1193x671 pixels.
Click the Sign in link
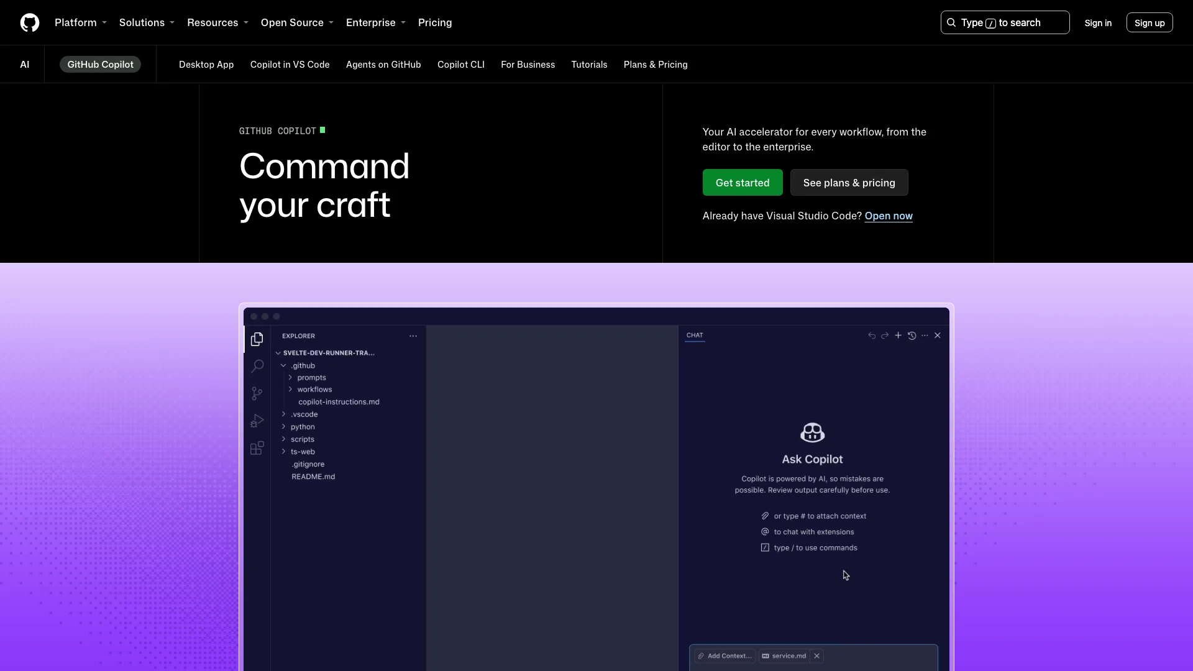click(1098, 23)
